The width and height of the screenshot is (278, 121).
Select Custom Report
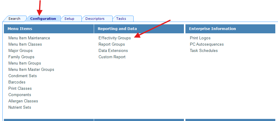click(112, 57)
